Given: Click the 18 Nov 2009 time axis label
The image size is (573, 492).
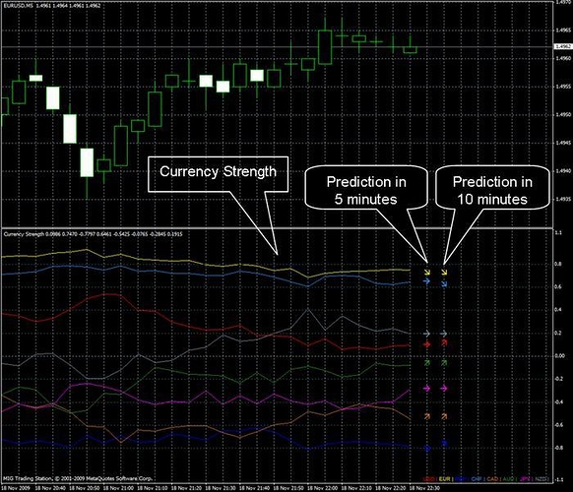Looking at the screenshot, I should click(x=15, y=488).
